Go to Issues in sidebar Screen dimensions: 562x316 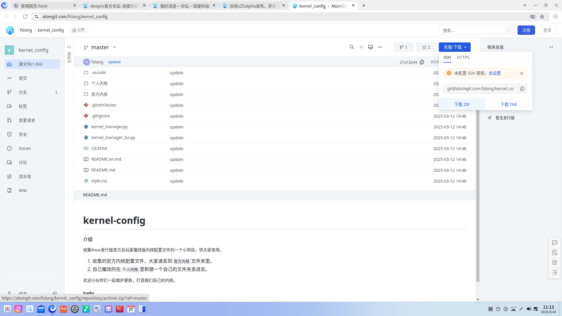[32, 148]
